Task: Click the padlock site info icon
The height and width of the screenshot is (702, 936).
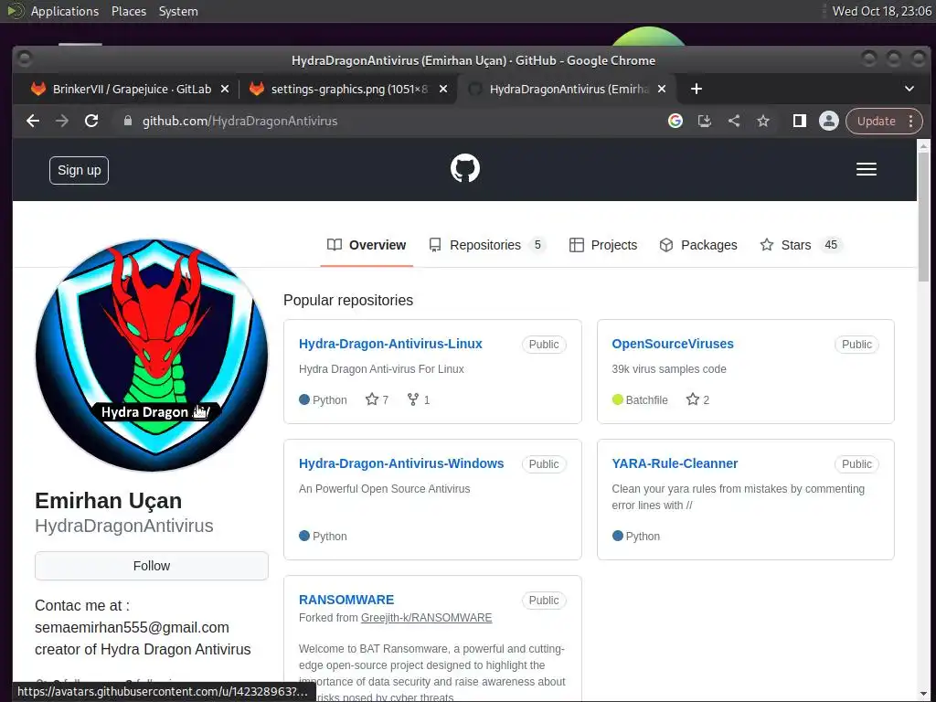Action: point(127,122)
